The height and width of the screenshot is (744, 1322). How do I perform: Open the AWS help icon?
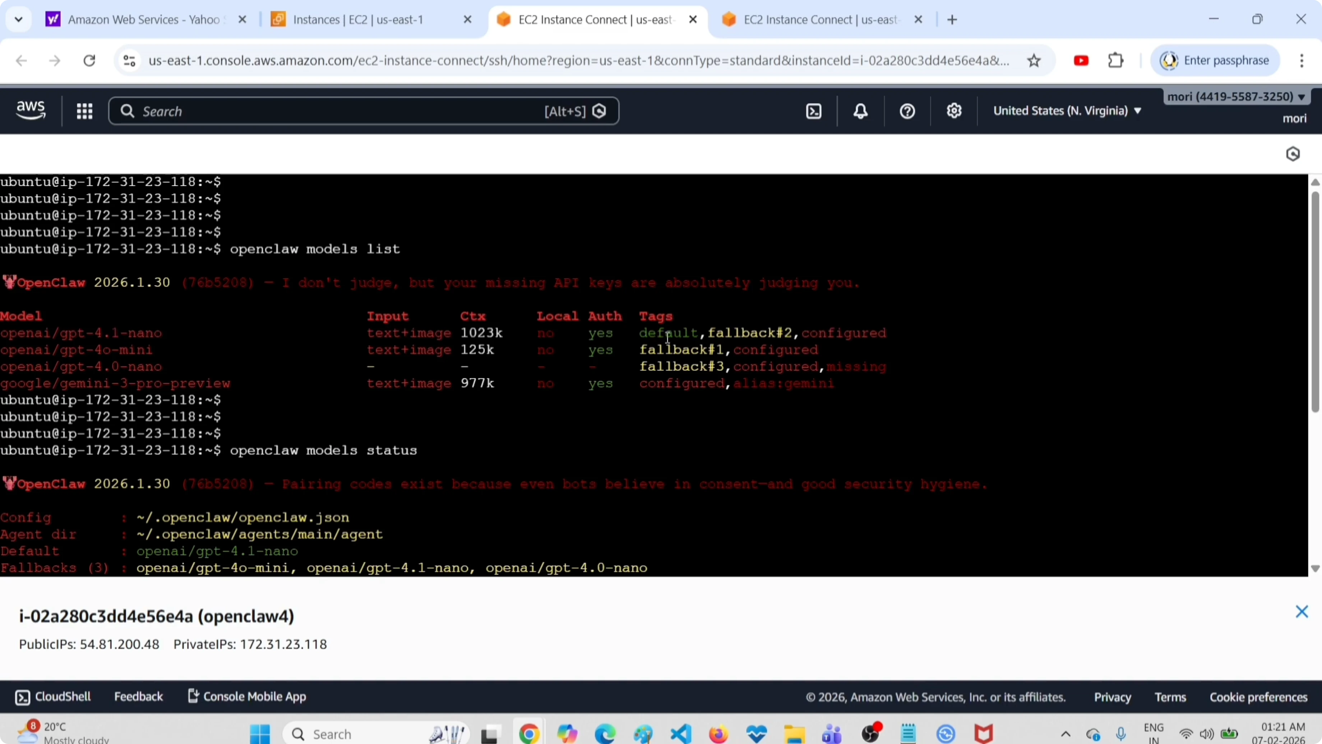pos(906,110)
